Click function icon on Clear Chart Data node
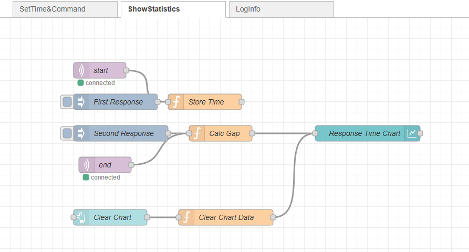This screenshot has width=469, height=252. [x=186, y=217]
